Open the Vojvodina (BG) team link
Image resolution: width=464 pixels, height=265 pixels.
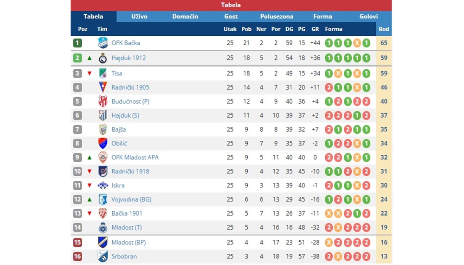click(x=131, y=199)
